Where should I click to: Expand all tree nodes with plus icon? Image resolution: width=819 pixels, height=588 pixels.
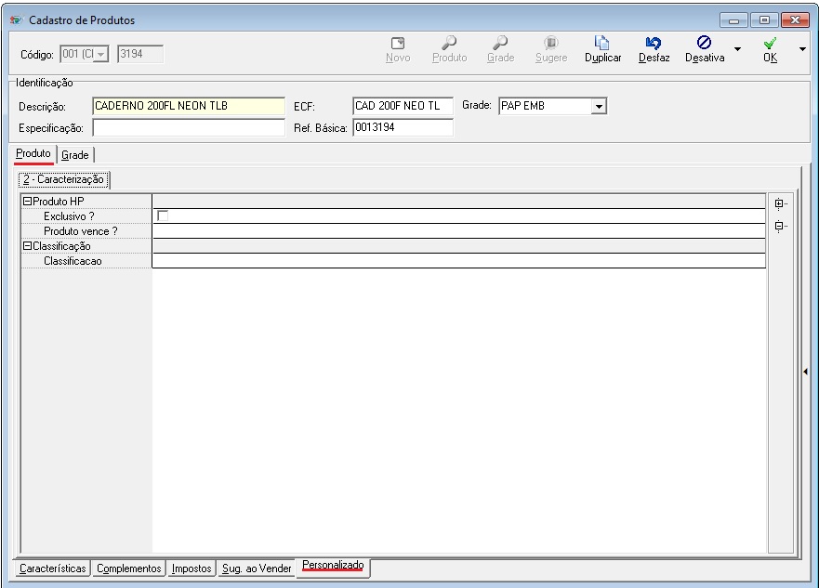coord(780,203)
